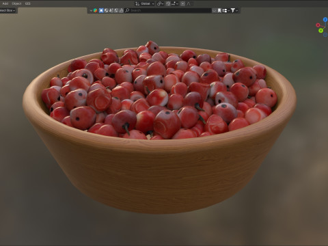This screenshot has width=328, height=246.
Task: Click the magnifier search icon
Action: point(127,10)
